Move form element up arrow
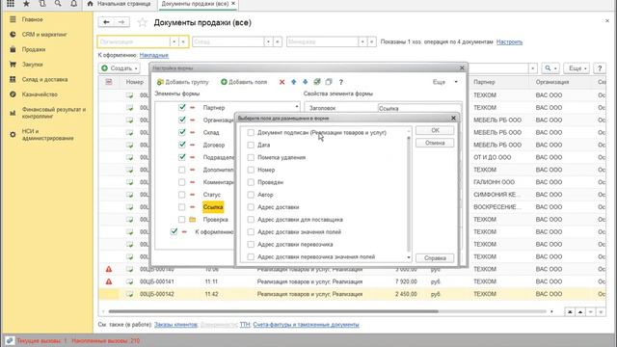The height and width of the screenshot is (347, 617). pos(293,82)
